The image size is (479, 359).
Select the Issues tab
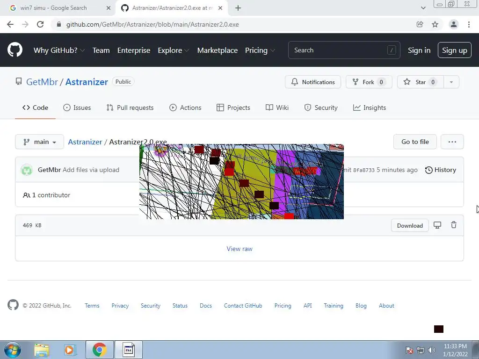(77, 108)
